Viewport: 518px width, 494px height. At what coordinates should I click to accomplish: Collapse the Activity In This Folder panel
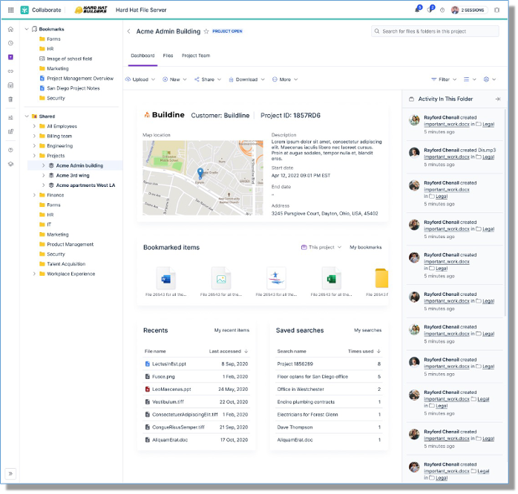(x=497, y=99)
